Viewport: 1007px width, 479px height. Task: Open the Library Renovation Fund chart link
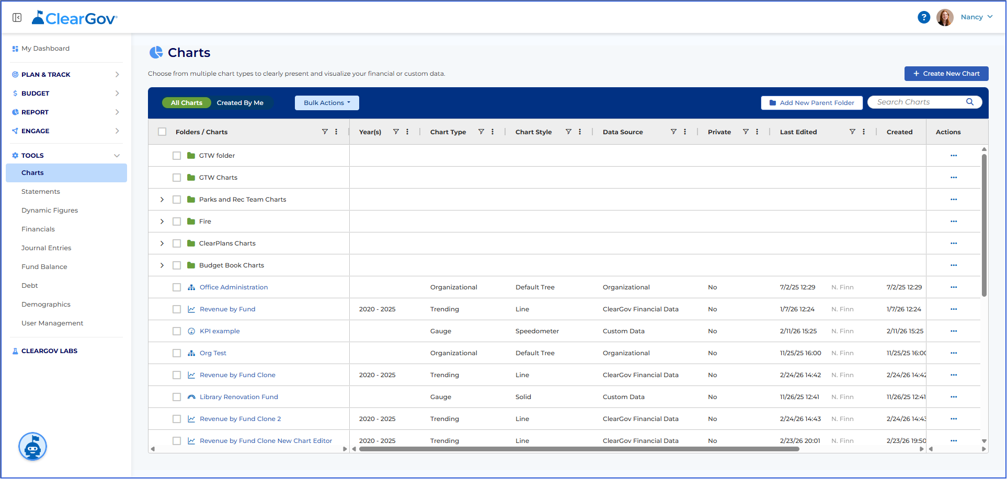coord(239,397)
